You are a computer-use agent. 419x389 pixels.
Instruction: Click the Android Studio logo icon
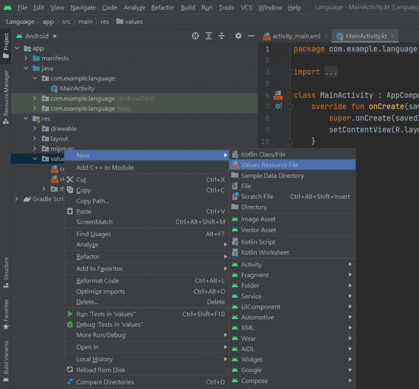7,7
